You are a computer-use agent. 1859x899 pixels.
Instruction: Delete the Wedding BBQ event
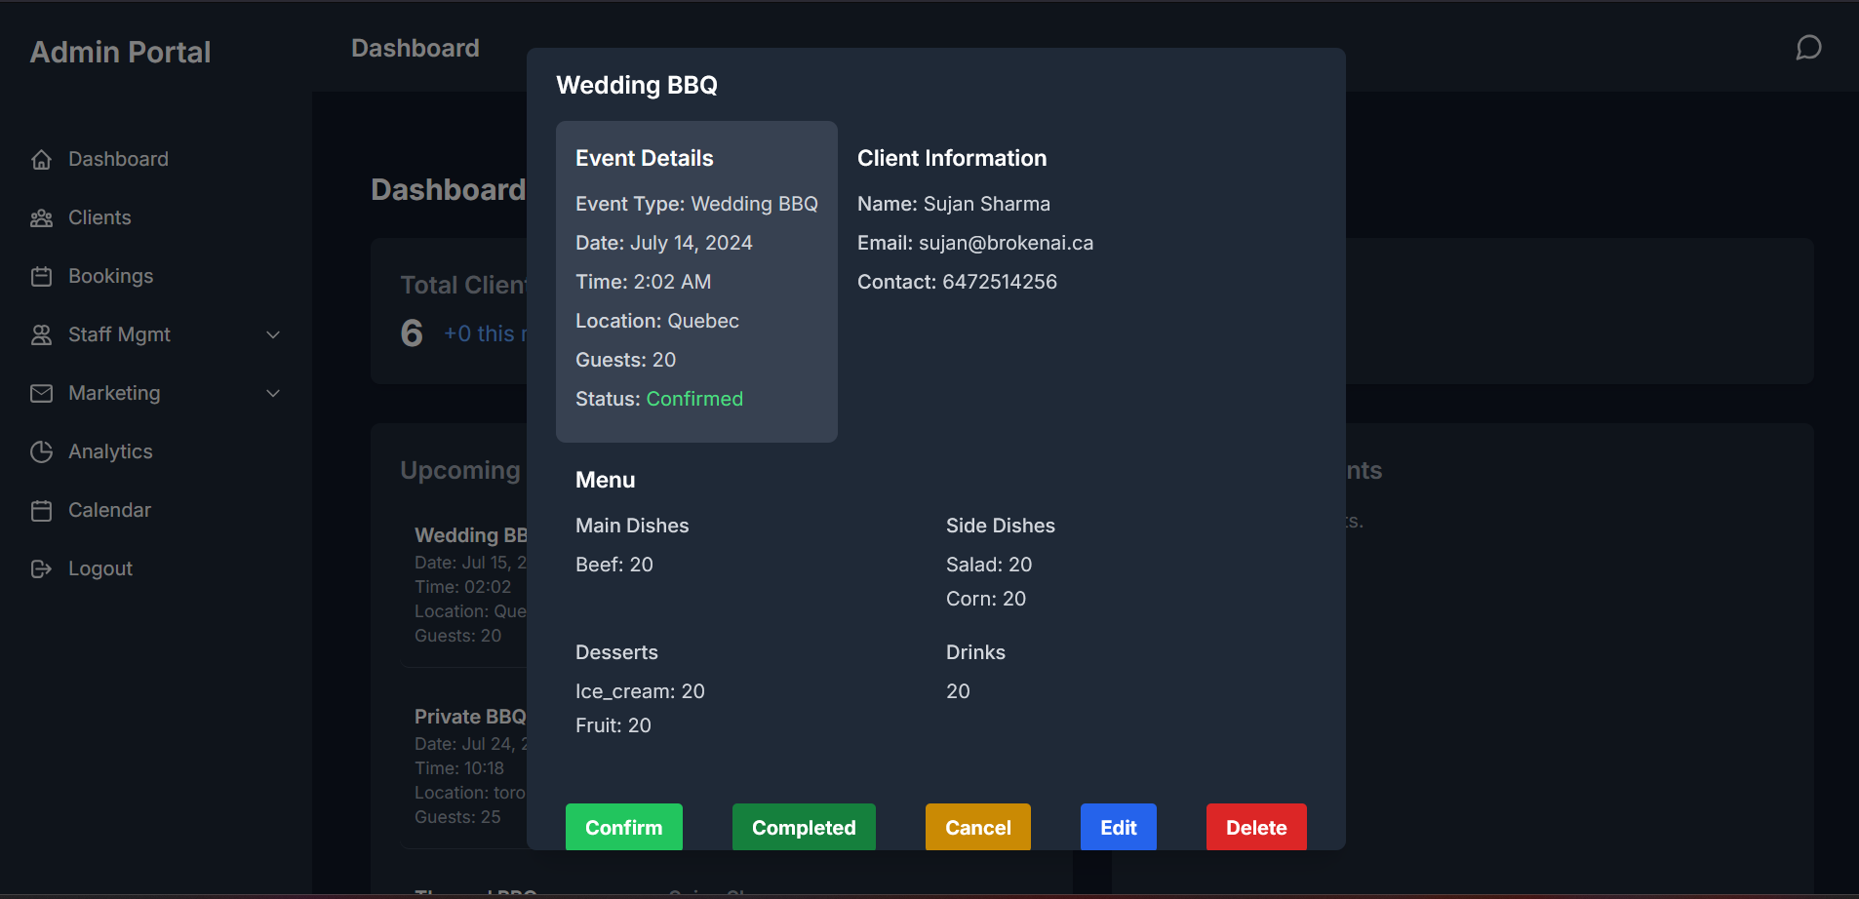tap(1255, 827)
